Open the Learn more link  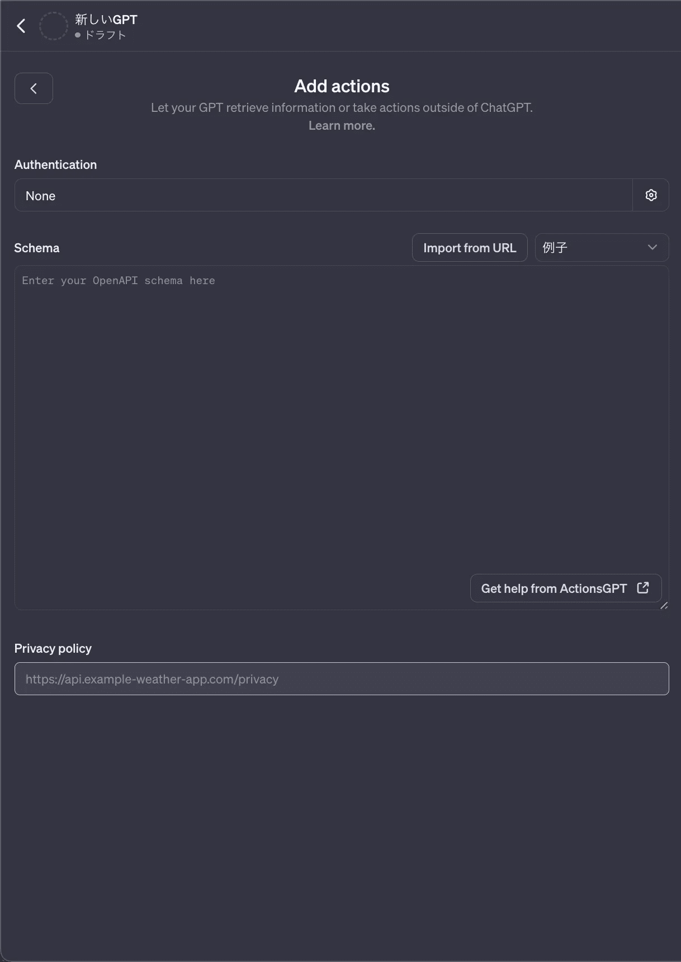click(342, 126)
